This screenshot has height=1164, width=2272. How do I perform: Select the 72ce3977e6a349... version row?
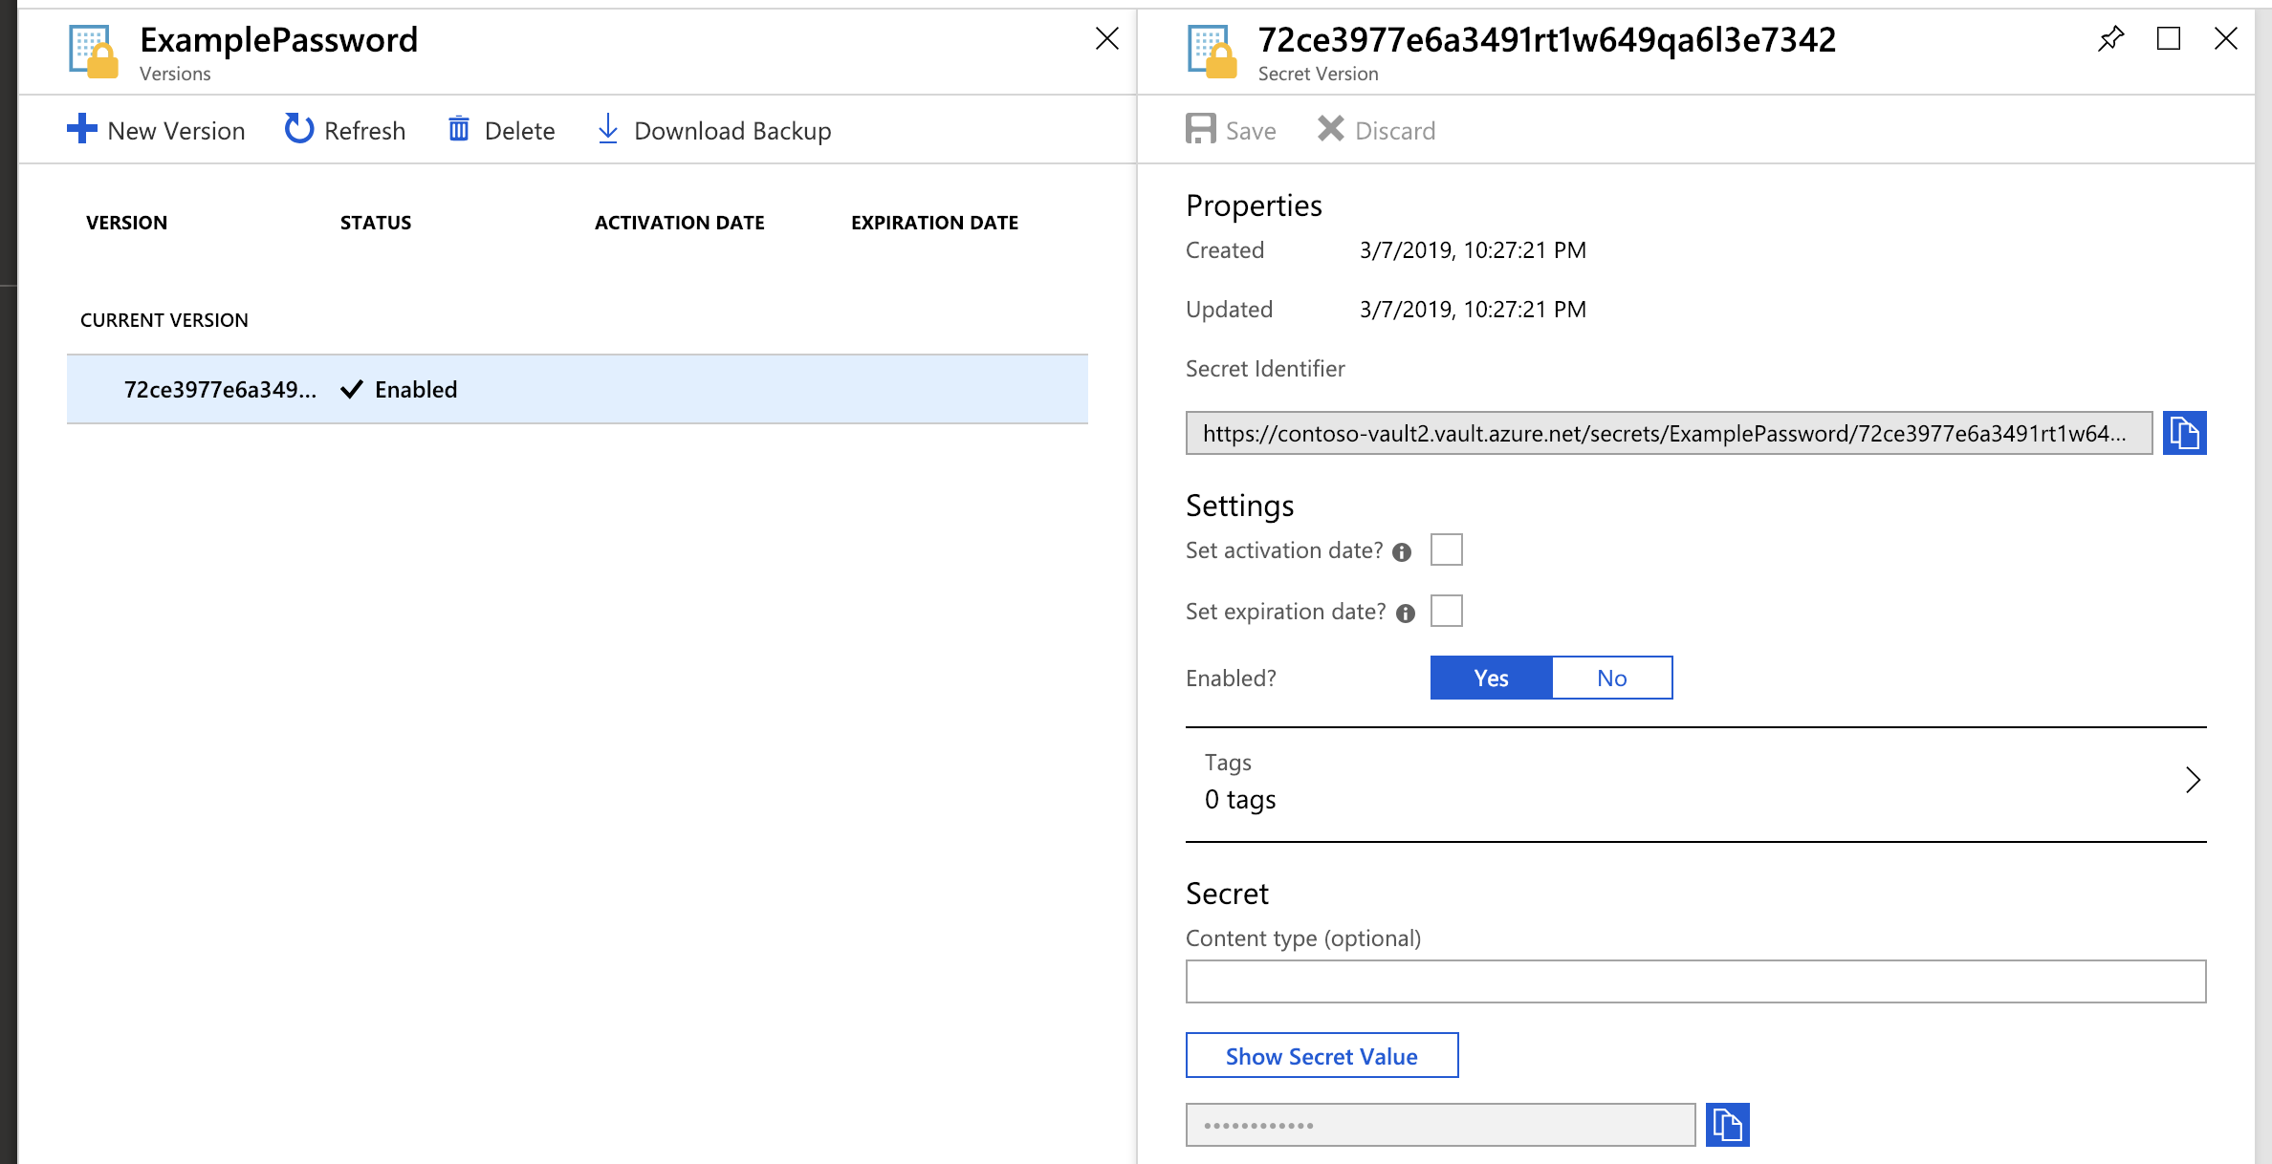point(577,389)
